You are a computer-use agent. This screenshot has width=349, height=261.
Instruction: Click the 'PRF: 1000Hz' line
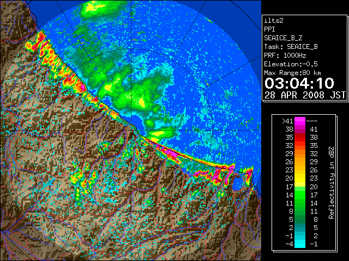tap(285, 55)
